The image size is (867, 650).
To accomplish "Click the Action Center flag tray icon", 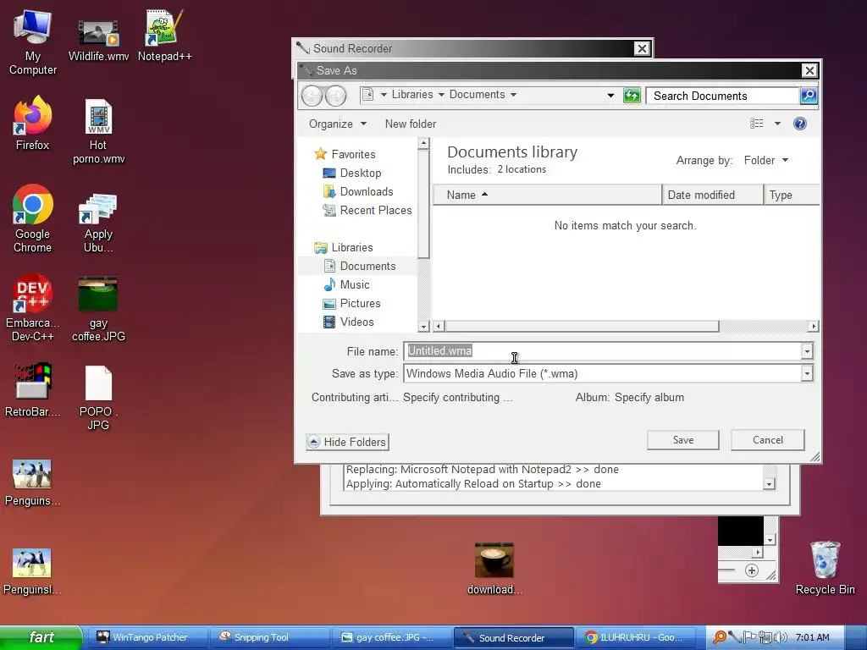I will coord(749,637).
